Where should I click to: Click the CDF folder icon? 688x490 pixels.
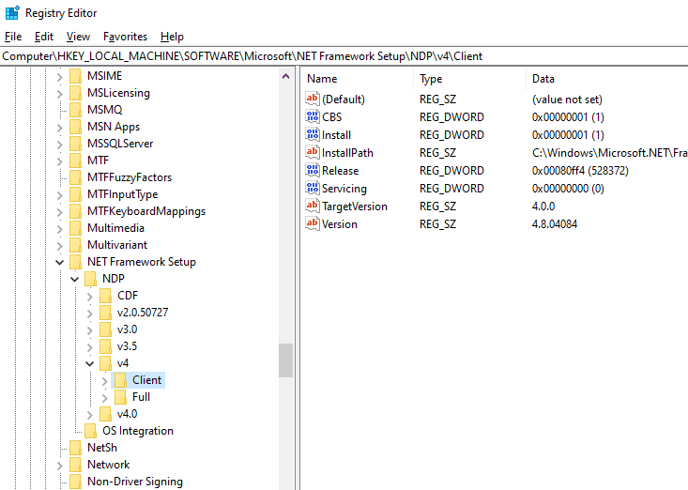pos(106,296)
